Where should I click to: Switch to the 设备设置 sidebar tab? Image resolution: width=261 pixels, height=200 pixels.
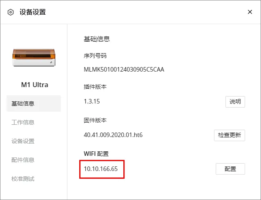(23, 141)
